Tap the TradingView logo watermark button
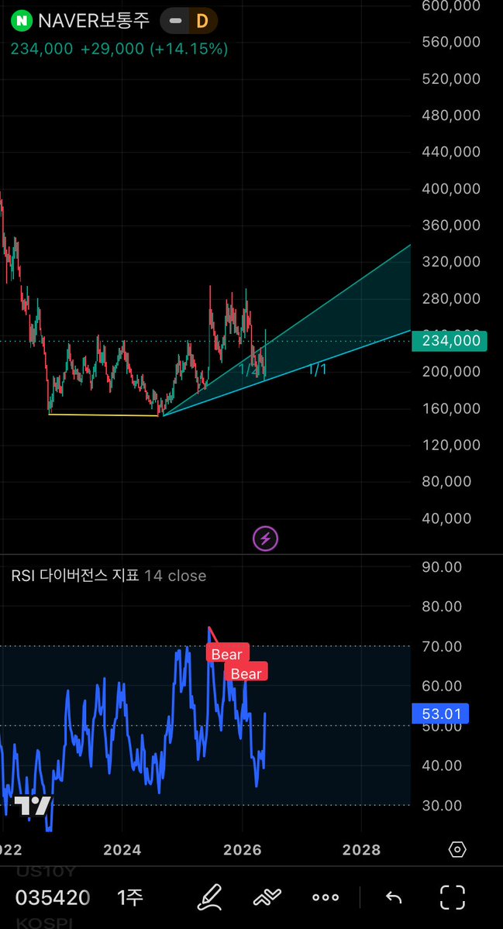The width and height of the screenshot is (503, 929). pos(33,807)
